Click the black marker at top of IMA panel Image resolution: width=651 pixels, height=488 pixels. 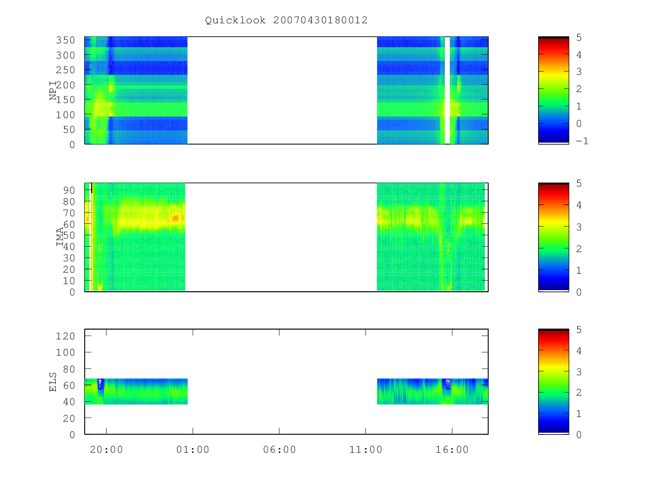click(x=92, y=188)
